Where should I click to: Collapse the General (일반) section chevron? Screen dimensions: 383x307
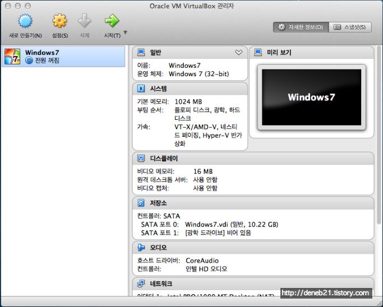tap(239, 53)
